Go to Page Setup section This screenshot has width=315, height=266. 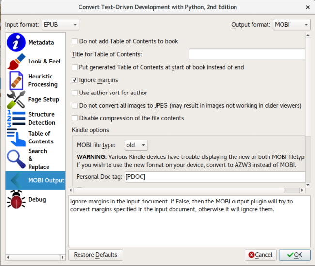tap(35, 99)
